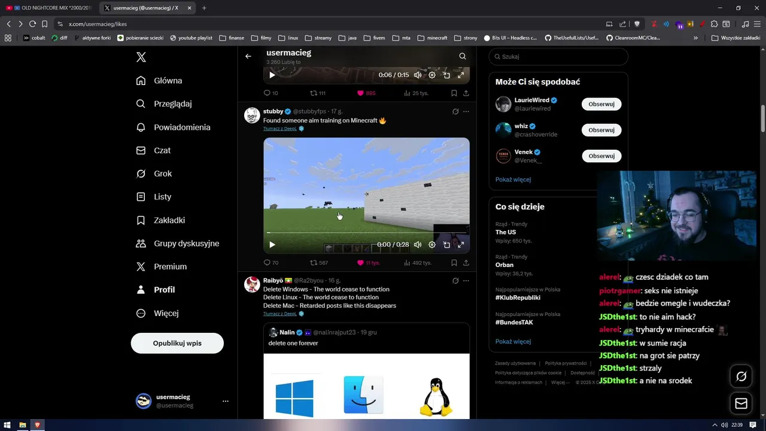Open Grupy dyskusyjne in the sidebar
The width and height of the screenshot is (766, 431).
tap(178, 244)
